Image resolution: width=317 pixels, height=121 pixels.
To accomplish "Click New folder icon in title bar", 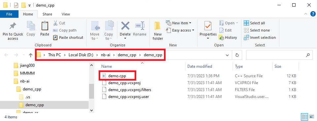I will [24, 5].
